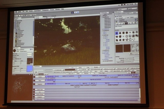
Task: Select the Place Trees terrain tool
Action: pyautogui.click(x=129, y=23)
